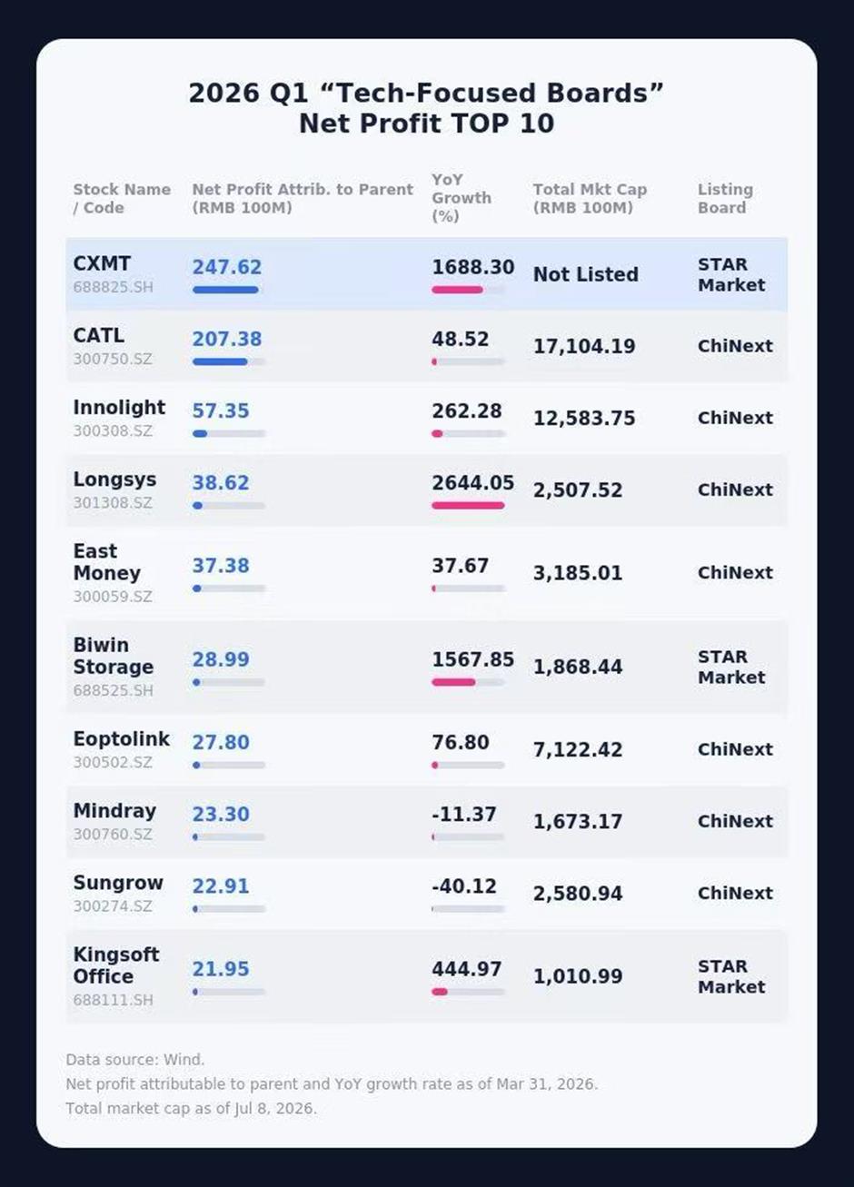Image resolution: width=854 pixels, height=1187 pixels.
Task: Click Sungrow stock code 300274.SZ
Action: 113,906
